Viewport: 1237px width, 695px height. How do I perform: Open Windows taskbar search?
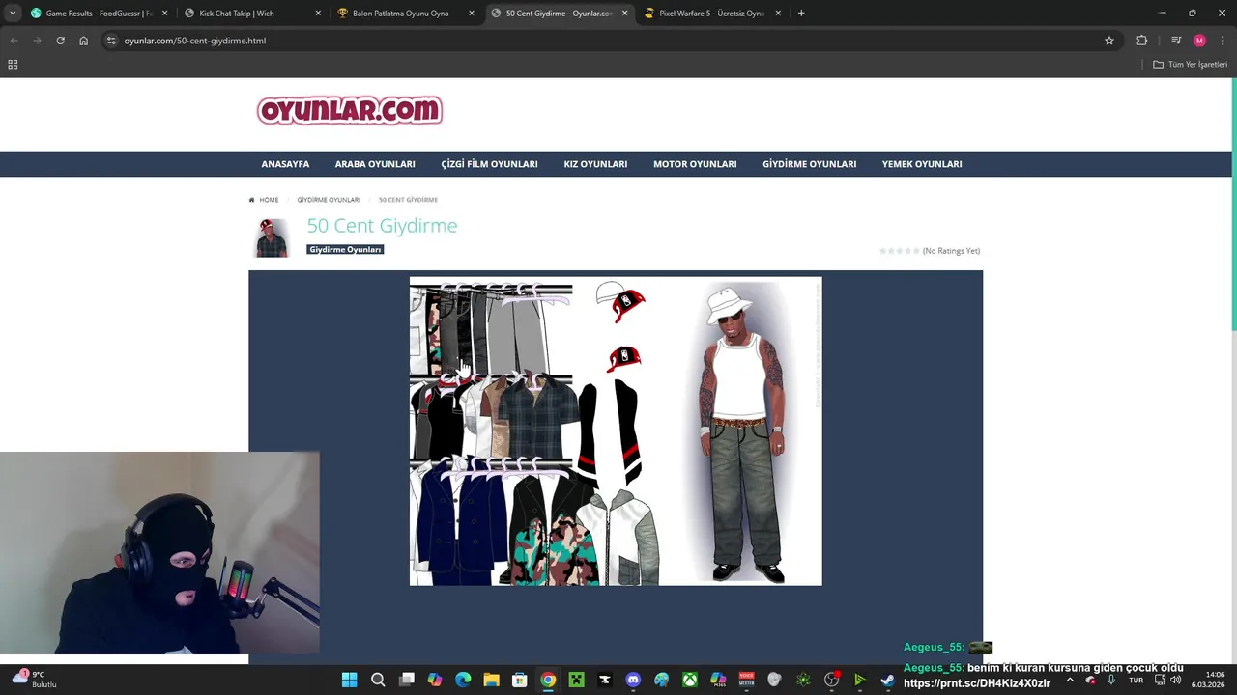coord(378,680)
